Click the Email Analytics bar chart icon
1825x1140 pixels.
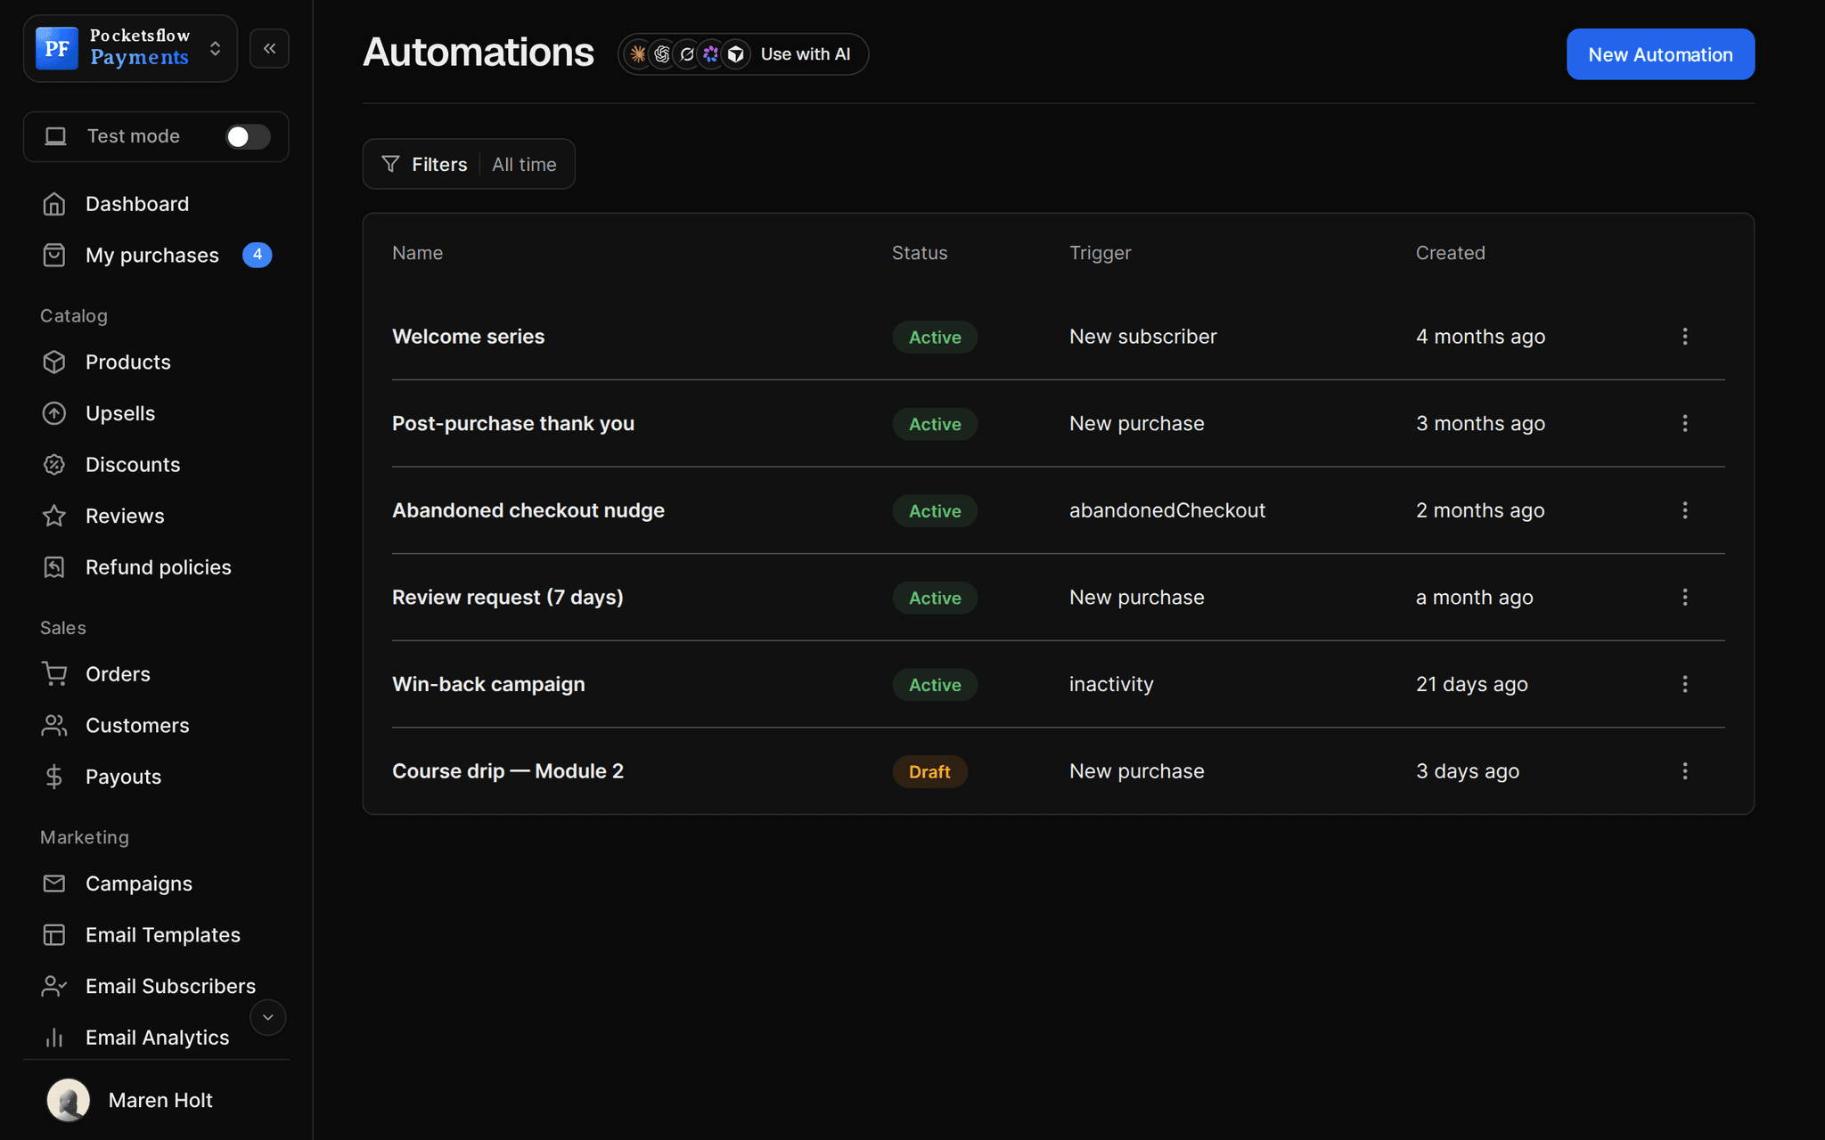coord(54,1038)
